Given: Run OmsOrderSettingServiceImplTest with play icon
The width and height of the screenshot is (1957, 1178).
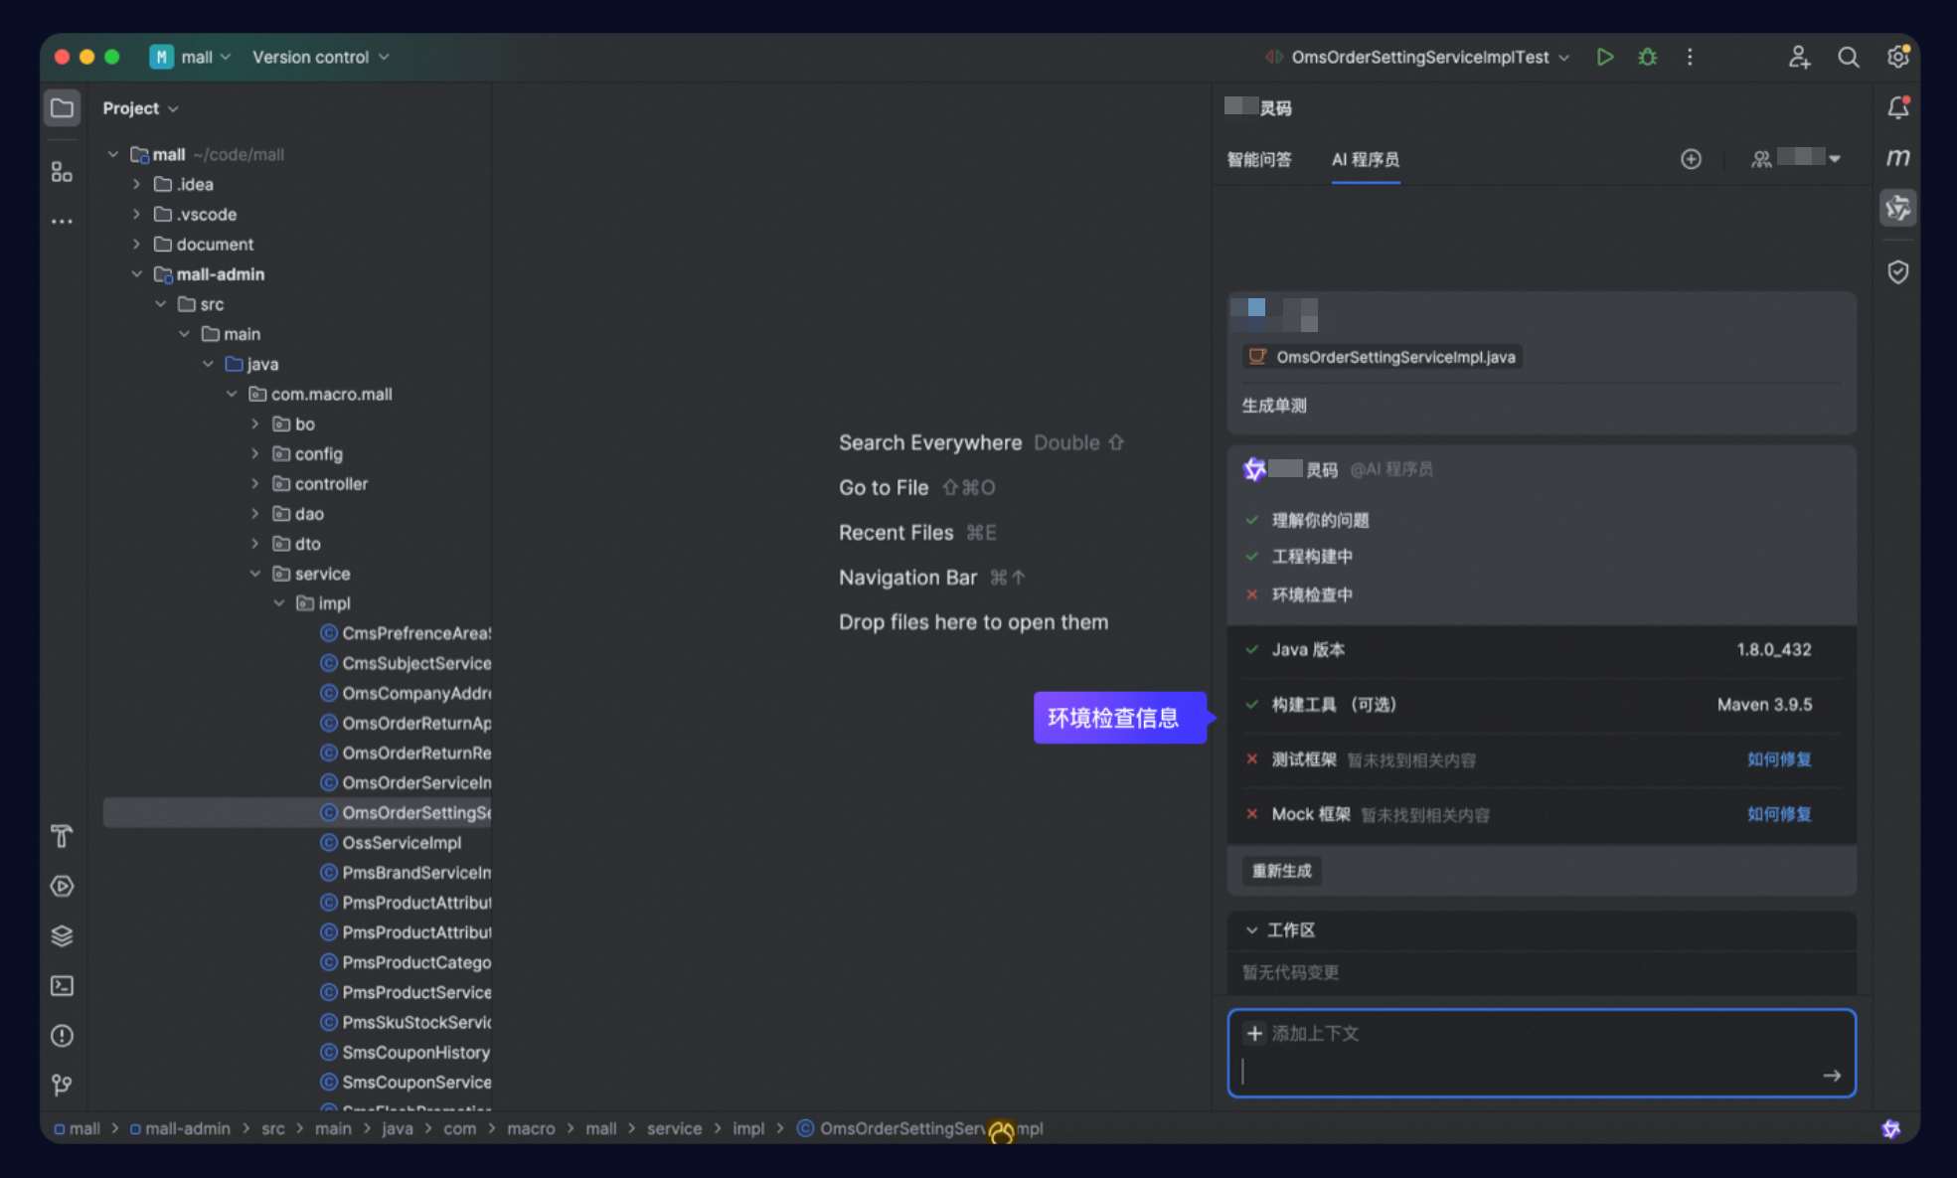Looking at the screenshot, I should click(x=1604, y=57).
